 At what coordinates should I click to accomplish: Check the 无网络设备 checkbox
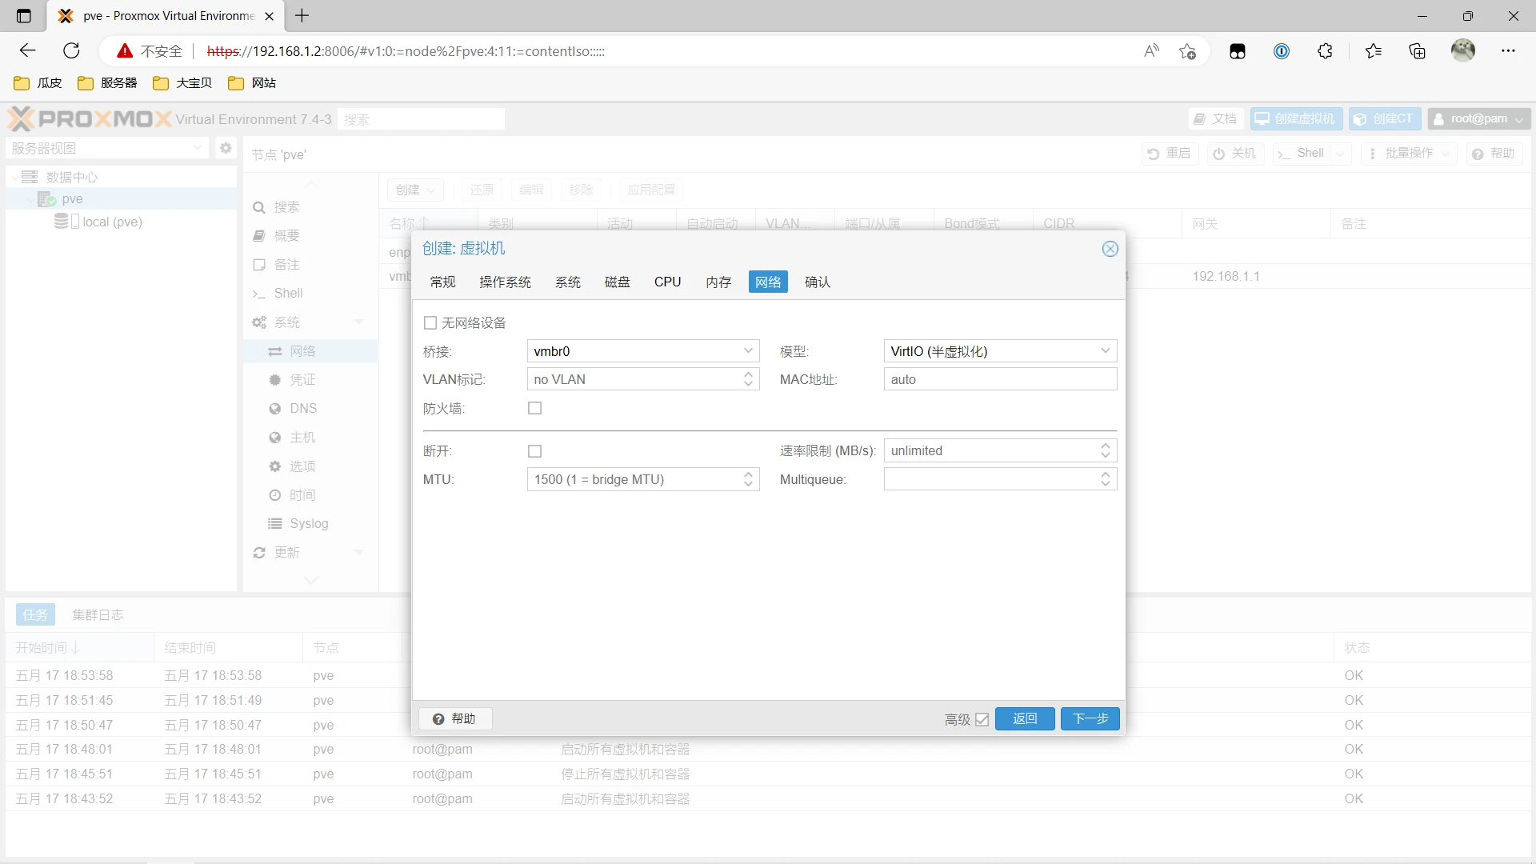point(430,323)
